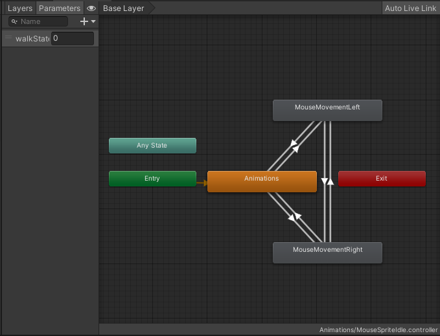The width and height of the screenshot is (440, 336).
Task: Switch to the Layers tab
Action: (x=19, y=8)
